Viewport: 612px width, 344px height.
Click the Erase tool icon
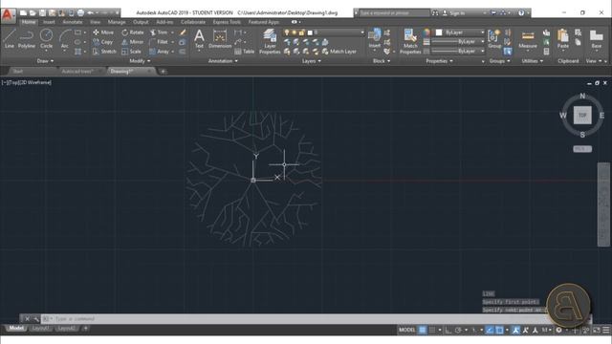click(x=183, y=32)
